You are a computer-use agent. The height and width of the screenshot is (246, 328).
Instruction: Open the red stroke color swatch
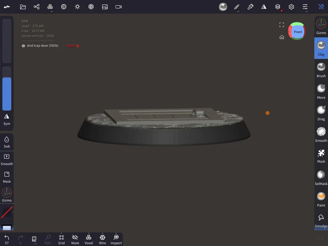(x=7, y=212)
